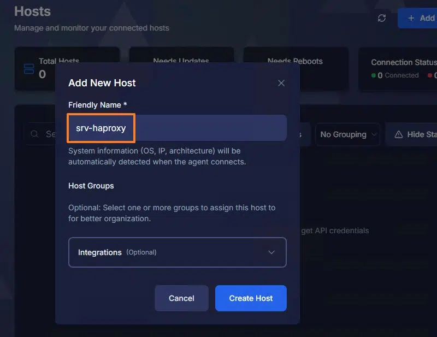The width and height of the screenshot is (437, 337).
Task: Select the Connection Status card
Action: pos(399,69)
